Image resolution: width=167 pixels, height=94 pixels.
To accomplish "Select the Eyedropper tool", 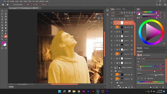I will 2,19.
